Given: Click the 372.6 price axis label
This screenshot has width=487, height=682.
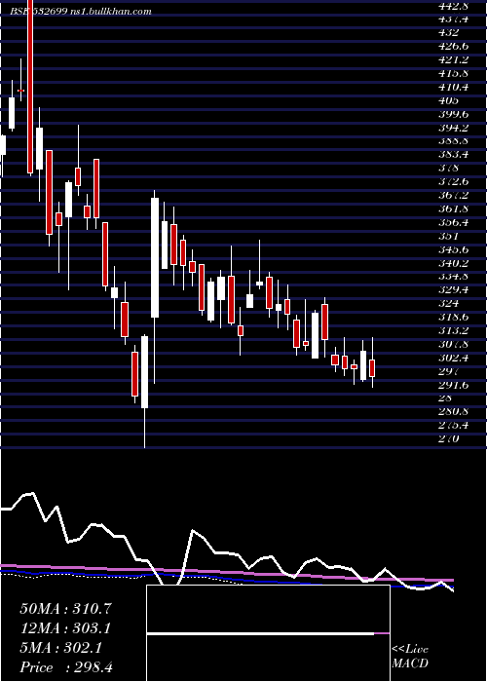Looking at the screenshot, I should [x=454, y=181].
